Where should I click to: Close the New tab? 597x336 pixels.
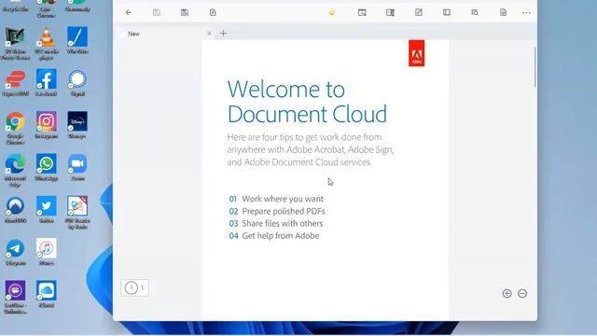(x=209, y=34)
